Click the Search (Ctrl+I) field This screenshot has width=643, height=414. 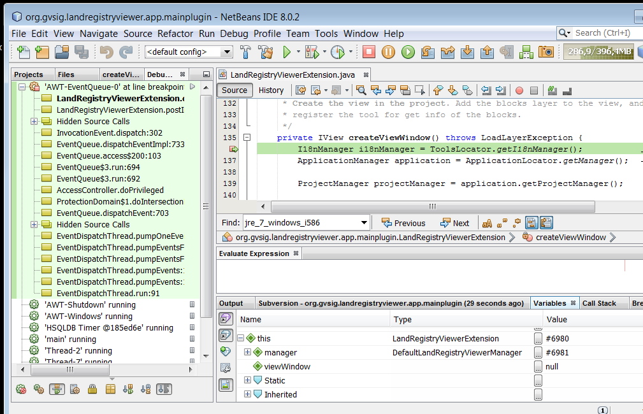click(x=602, y=32)
